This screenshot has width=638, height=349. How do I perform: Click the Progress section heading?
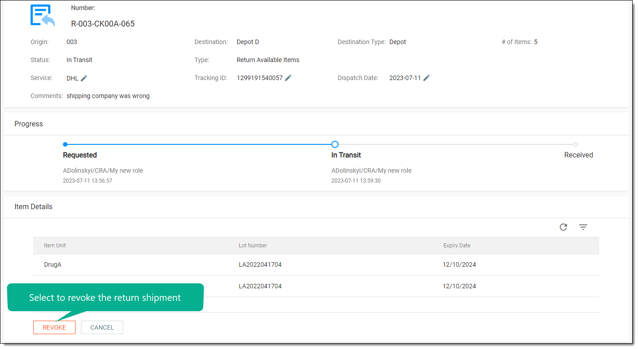(x=29, y=124)
